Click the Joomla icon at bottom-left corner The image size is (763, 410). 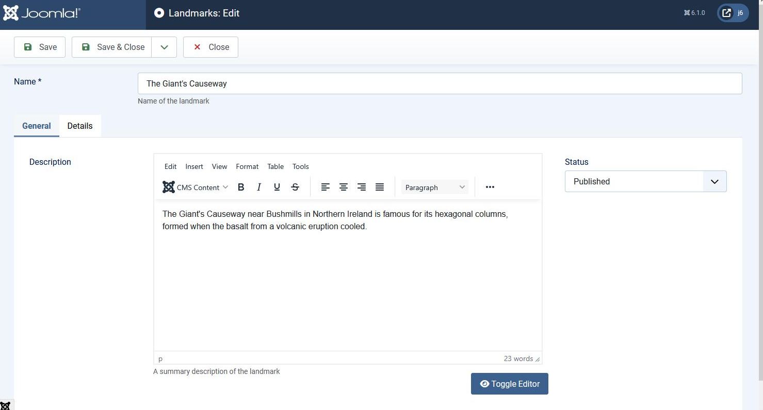(5, 405)
